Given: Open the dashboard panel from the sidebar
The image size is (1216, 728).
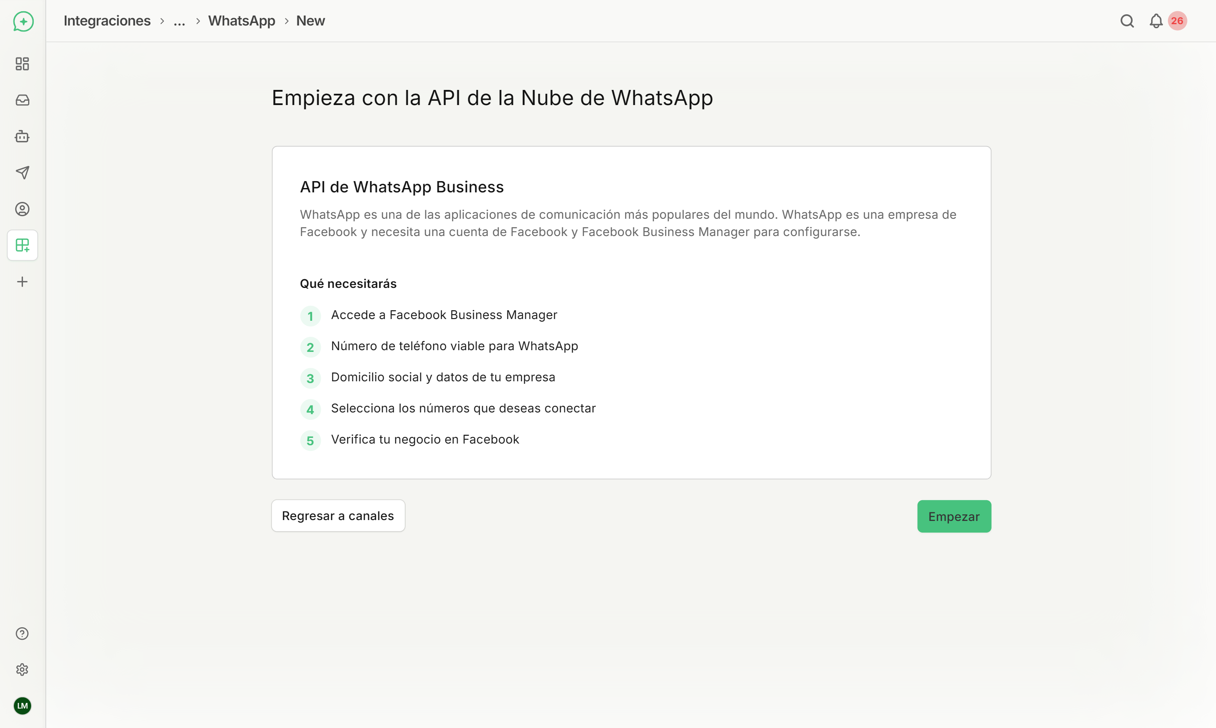Looking at the screenshot, I should click(22, 64).
